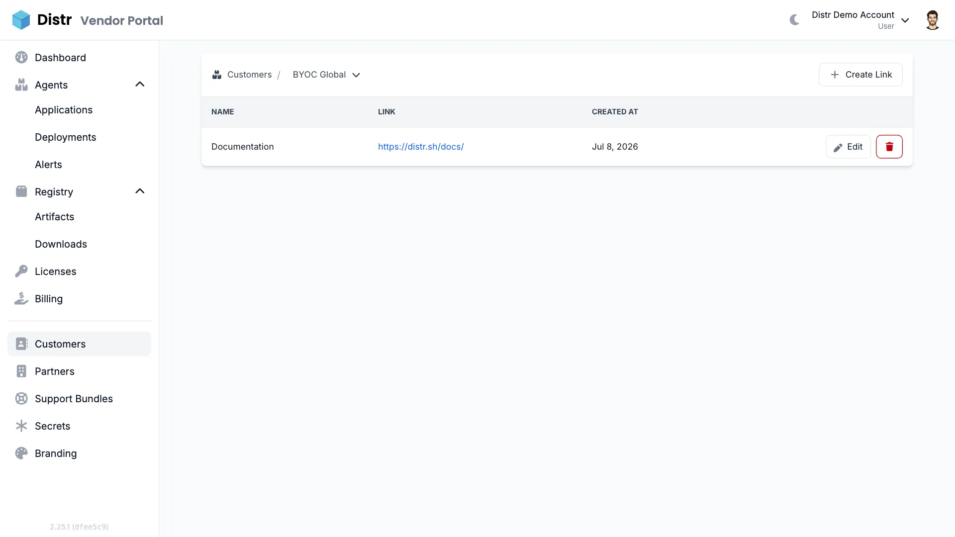Open Deployments in the sidebar
Screen dimensions: 955x537
click(65, 137)
